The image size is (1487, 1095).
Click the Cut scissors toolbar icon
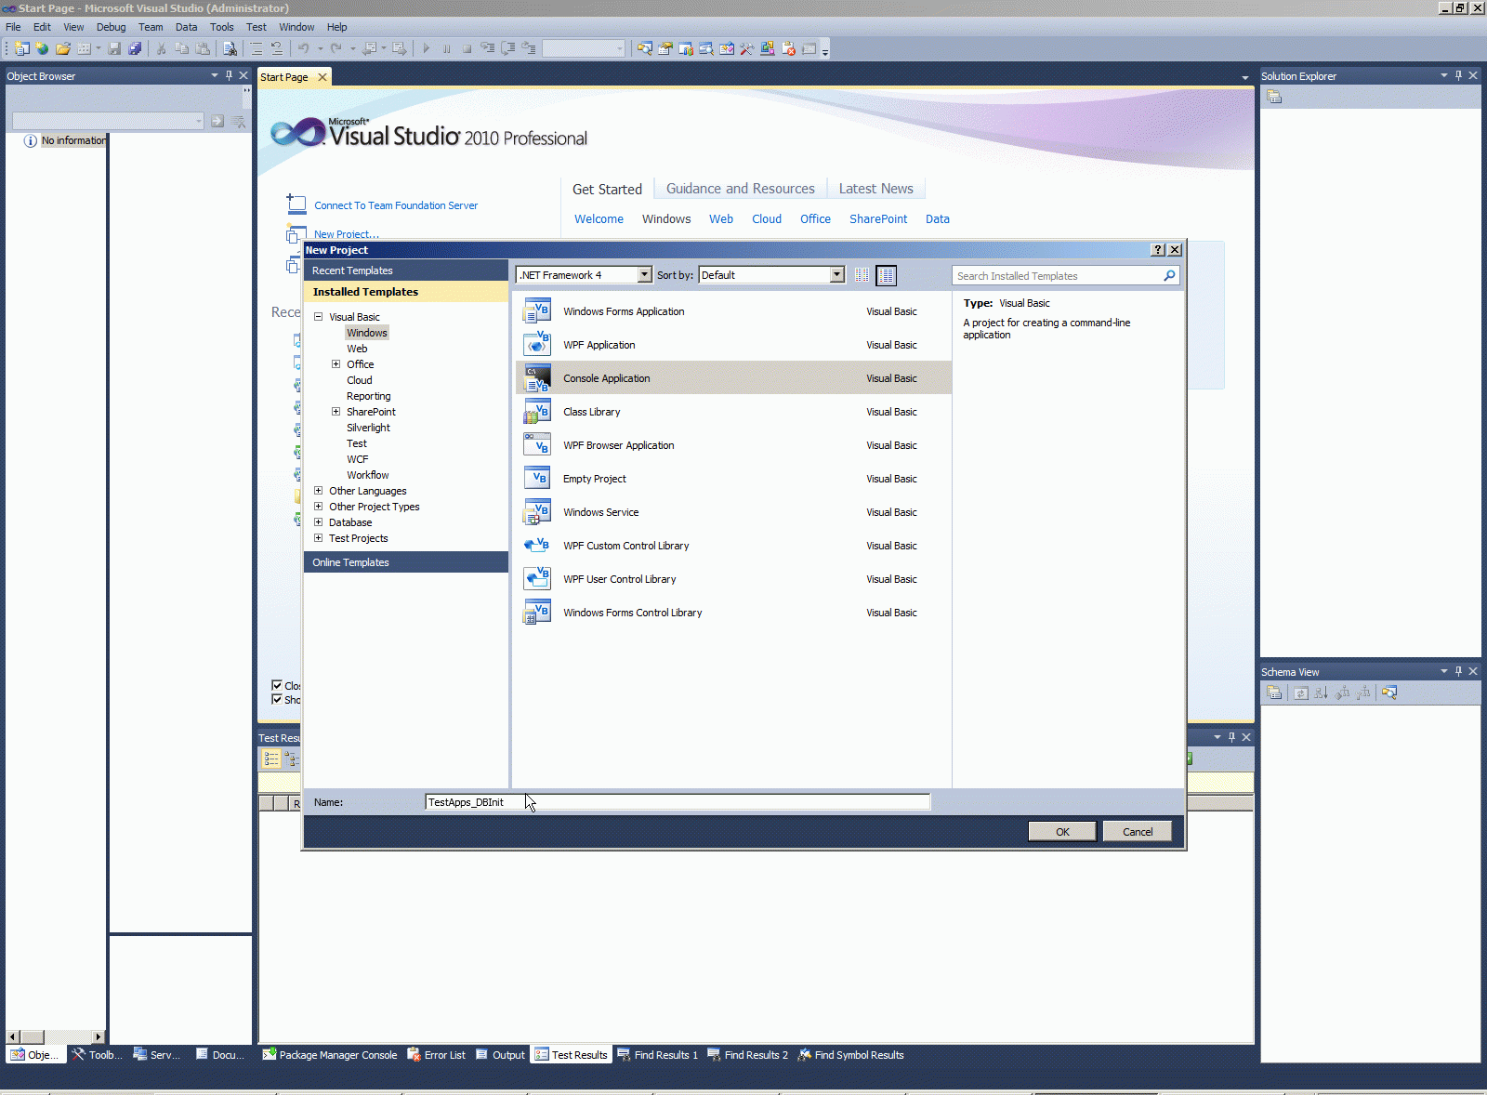[161, 48]
